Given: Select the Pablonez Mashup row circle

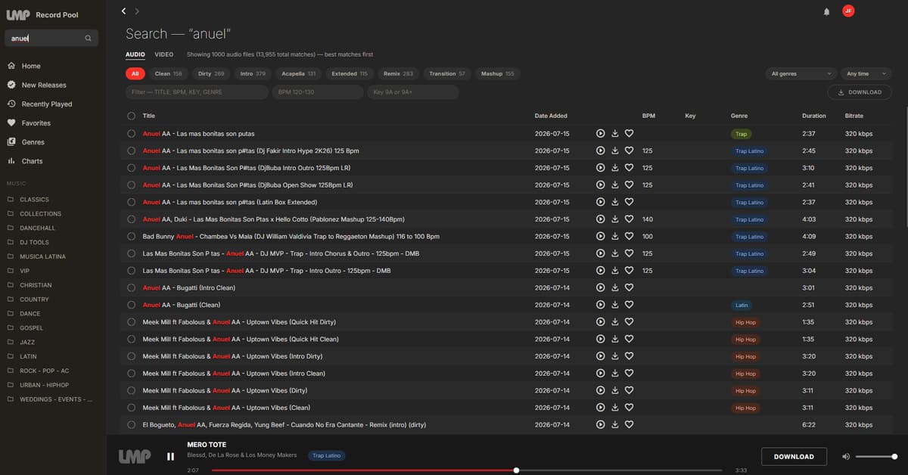Looking at the screenshot, I should (x=132, y=219).
